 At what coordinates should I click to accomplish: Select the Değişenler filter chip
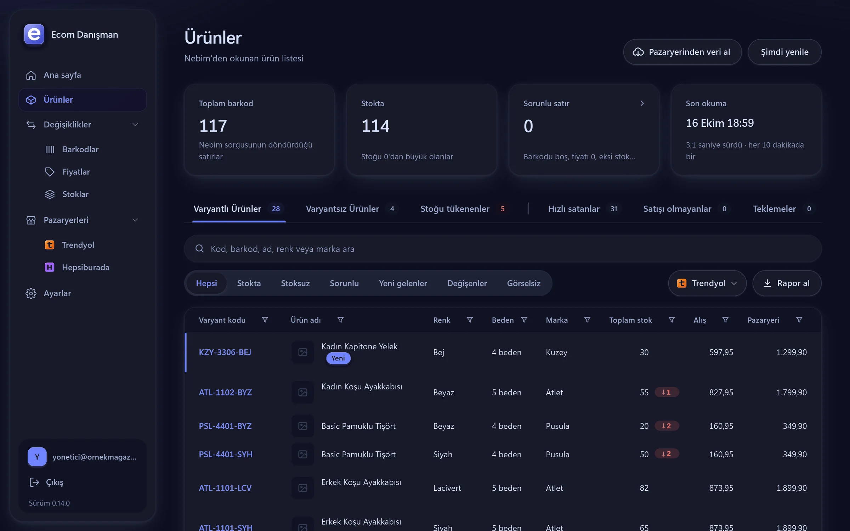467,283
